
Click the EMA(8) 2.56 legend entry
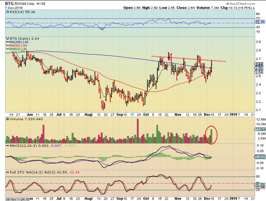point(16,49)
